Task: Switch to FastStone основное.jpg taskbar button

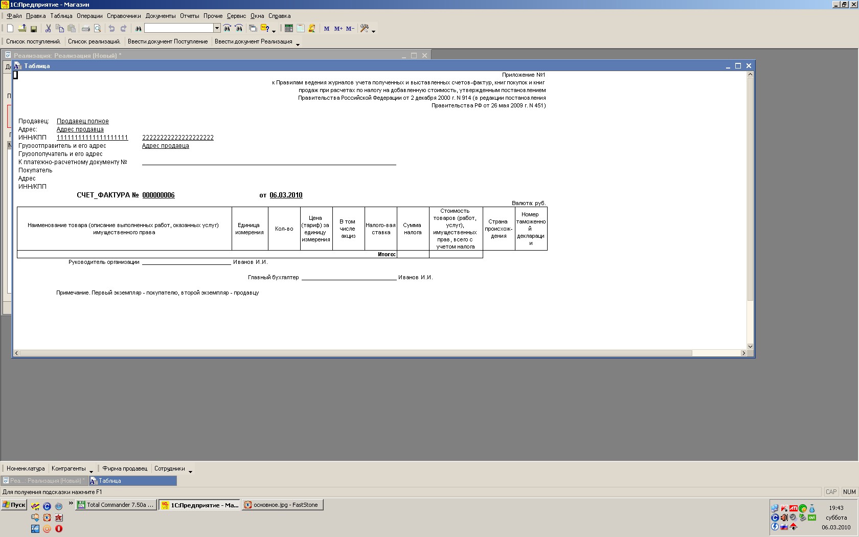Action: 283,505
